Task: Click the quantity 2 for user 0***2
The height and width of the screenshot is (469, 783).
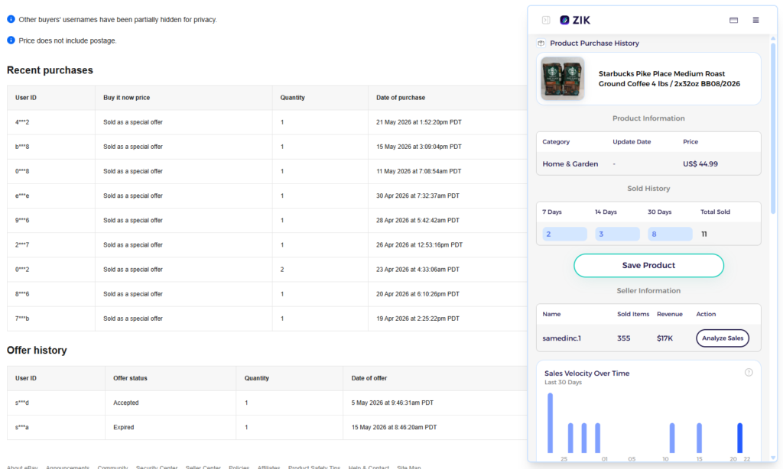Action: tap(282, 270)
